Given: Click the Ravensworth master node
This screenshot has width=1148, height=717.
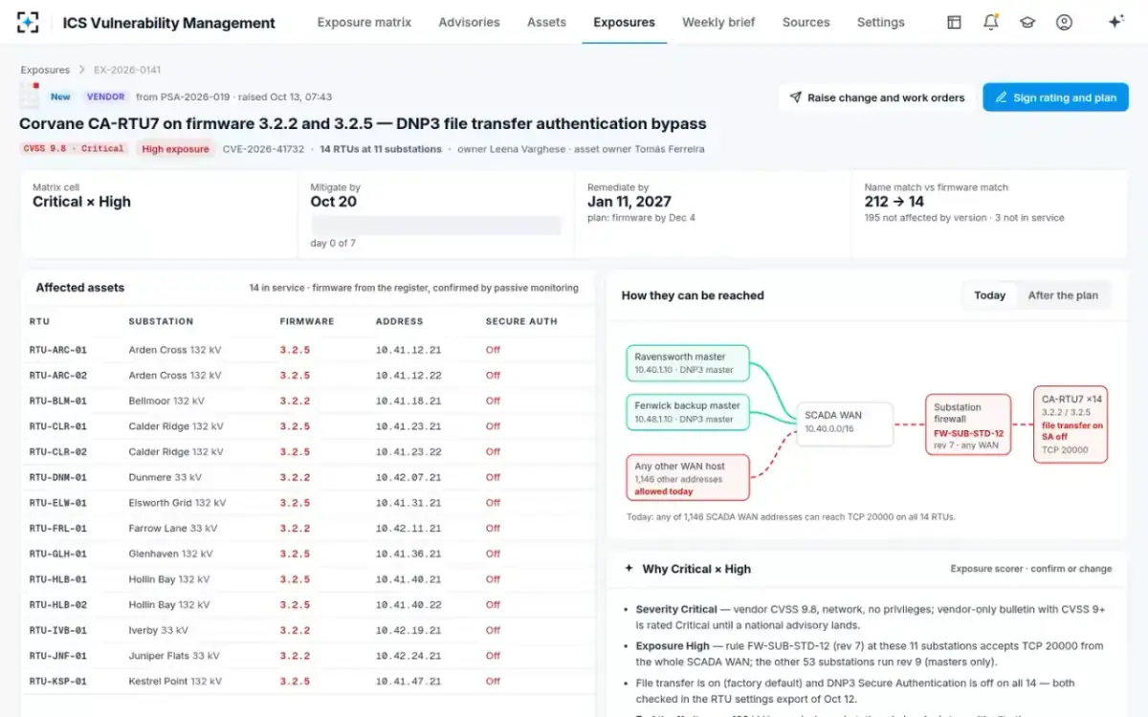Looking at the screenshot, I should pyautogui.click(x=688, y=363).
